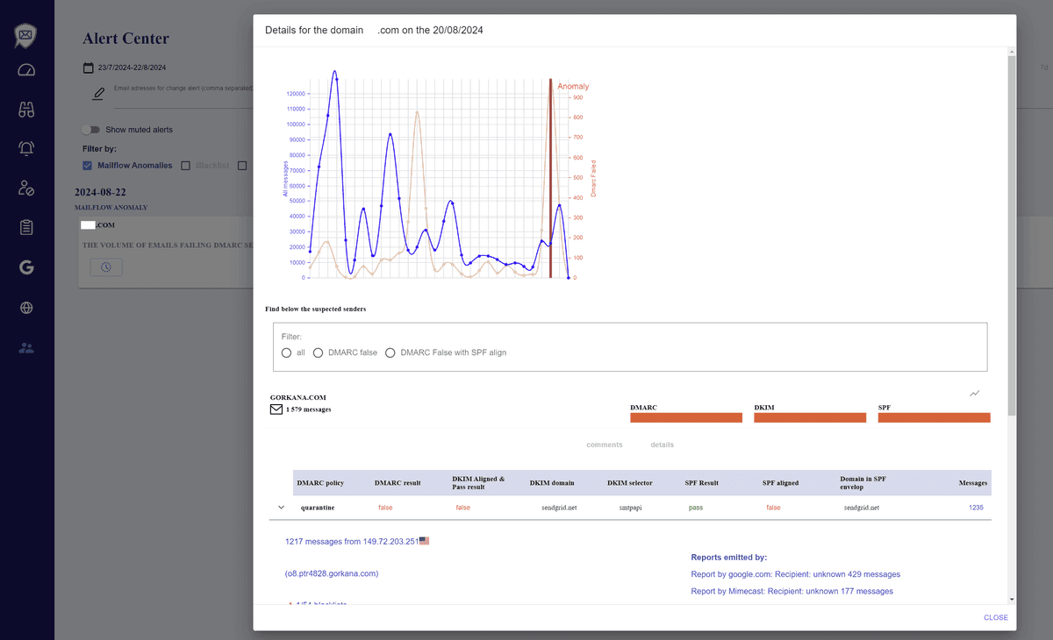The width and height of the screenshot is (1053, 640).
Task: Click the 'Domain in SPF envelop' column header
Action: point(863,482)
